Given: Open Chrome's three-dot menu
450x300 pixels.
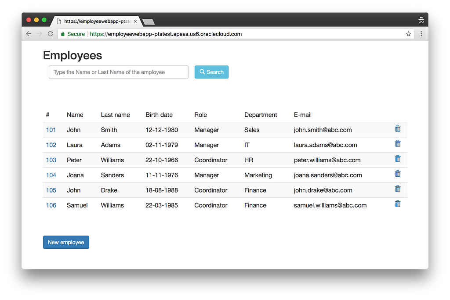Looking at the screenshot, I should 421,34.
